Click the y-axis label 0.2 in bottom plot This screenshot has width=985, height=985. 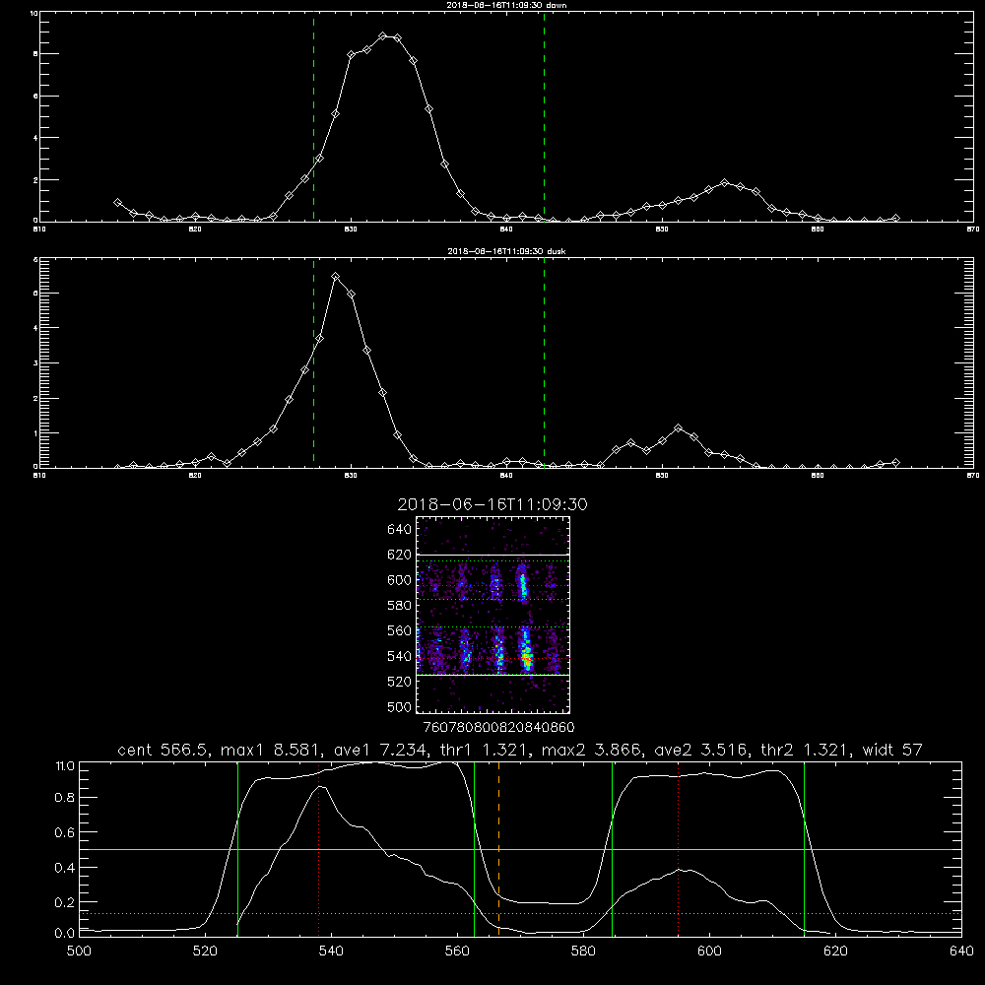coord(65,902)
